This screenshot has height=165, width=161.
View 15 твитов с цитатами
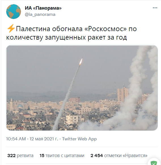pyautogui.click(x=62, y=156)
